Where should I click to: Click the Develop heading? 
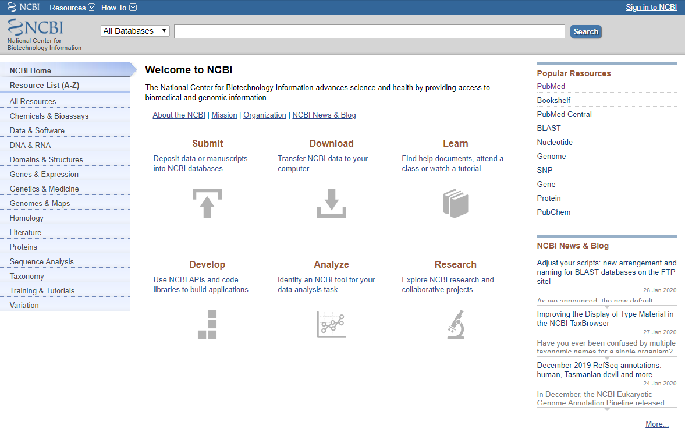pos(207,264)
